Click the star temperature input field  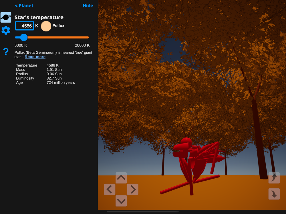tap(24, 26)
